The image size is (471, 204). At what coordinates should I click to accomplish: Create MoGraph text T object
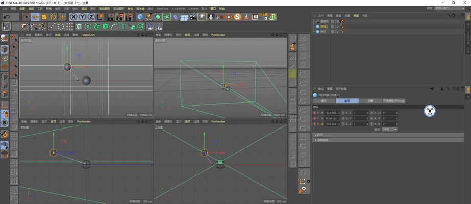[x=123, y=27]
